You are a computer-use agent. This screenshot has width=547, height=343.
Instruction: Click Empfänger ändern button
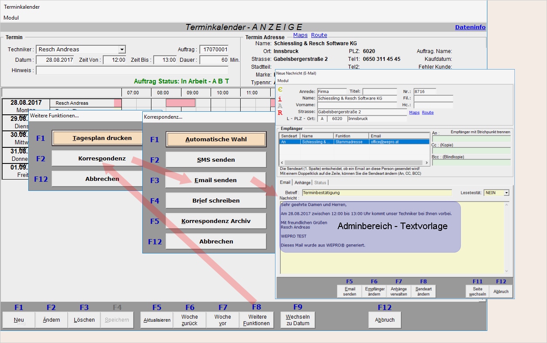(375, 291)
